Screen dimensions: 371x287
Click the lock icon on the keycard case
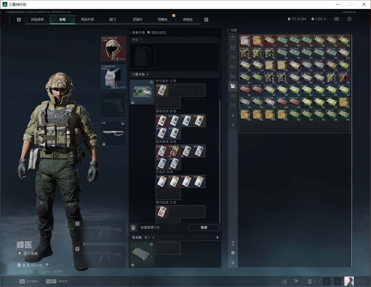pyautogui.click(x=133, y=102)
